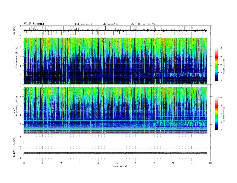Click the ch.4(V) axis label

tap(14, 153)
